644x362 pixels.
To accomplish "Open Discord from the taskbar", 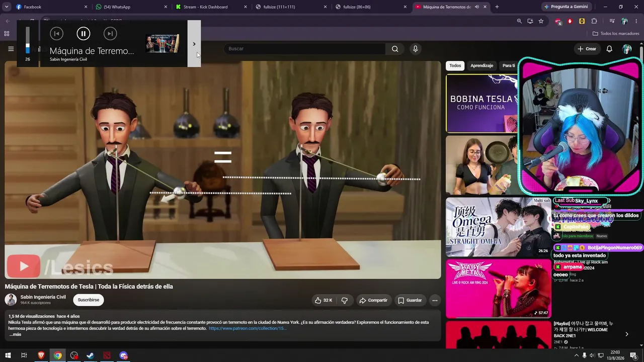I will point(124,355).
